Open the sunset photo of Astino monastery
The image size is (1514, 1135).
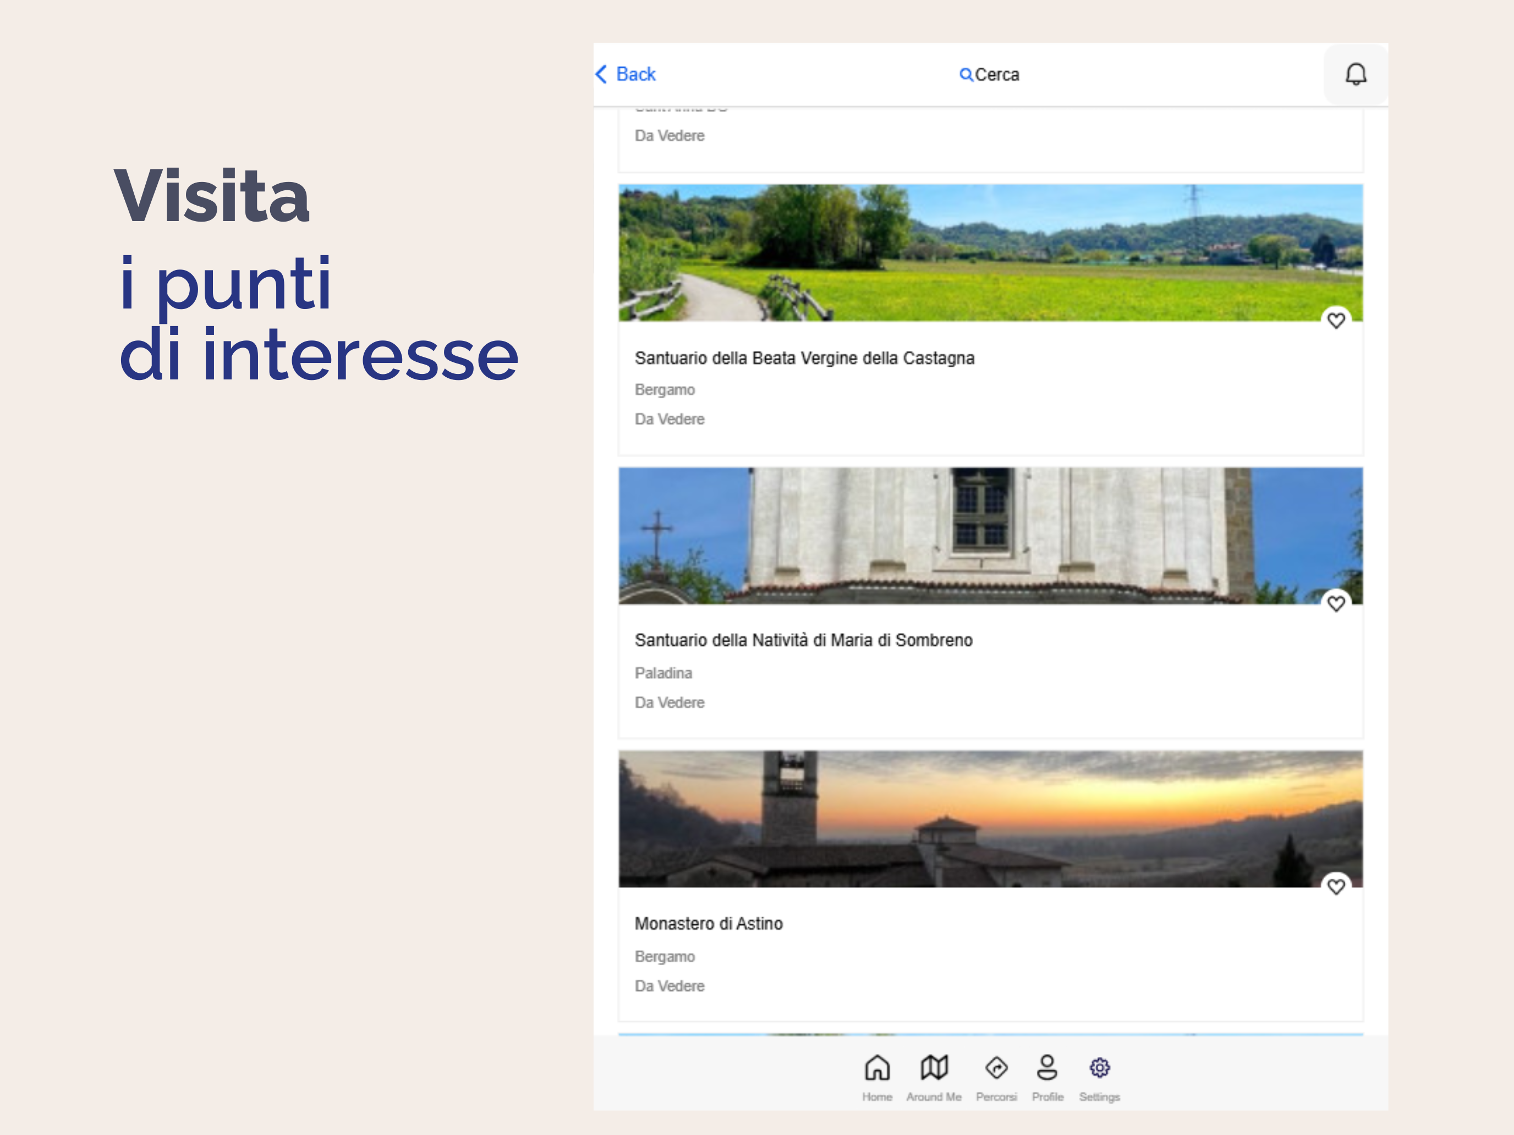(x=990, y=819)
